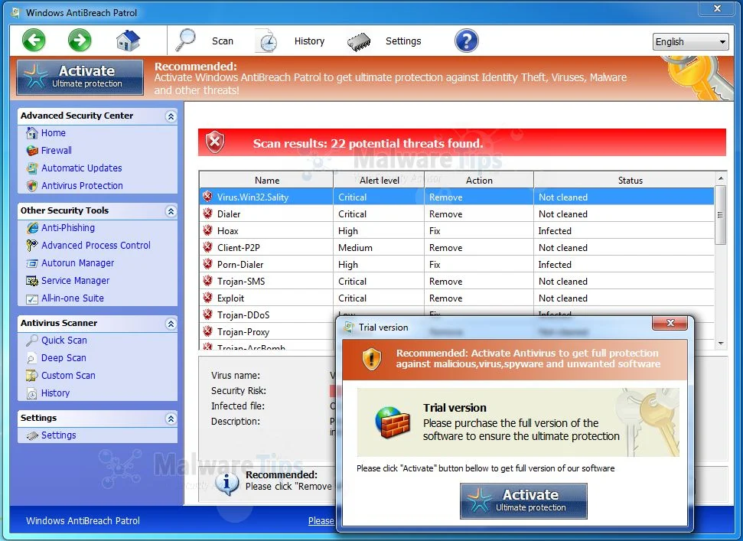743x541 pixels.
Task: Click the Autorun Manager icon
Action: pos(31,263)
